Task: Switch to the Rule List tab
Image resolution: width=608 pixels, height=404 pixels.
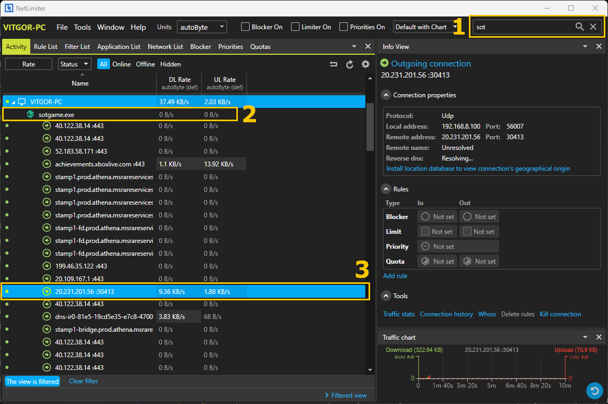Action: click(45, 47)
